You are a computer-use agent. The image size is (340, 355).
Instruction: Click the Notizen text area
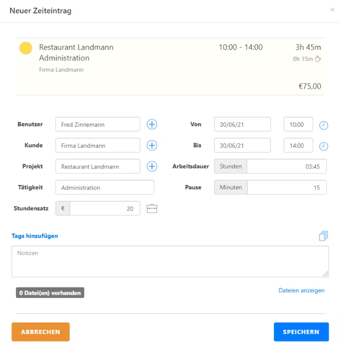170,262
